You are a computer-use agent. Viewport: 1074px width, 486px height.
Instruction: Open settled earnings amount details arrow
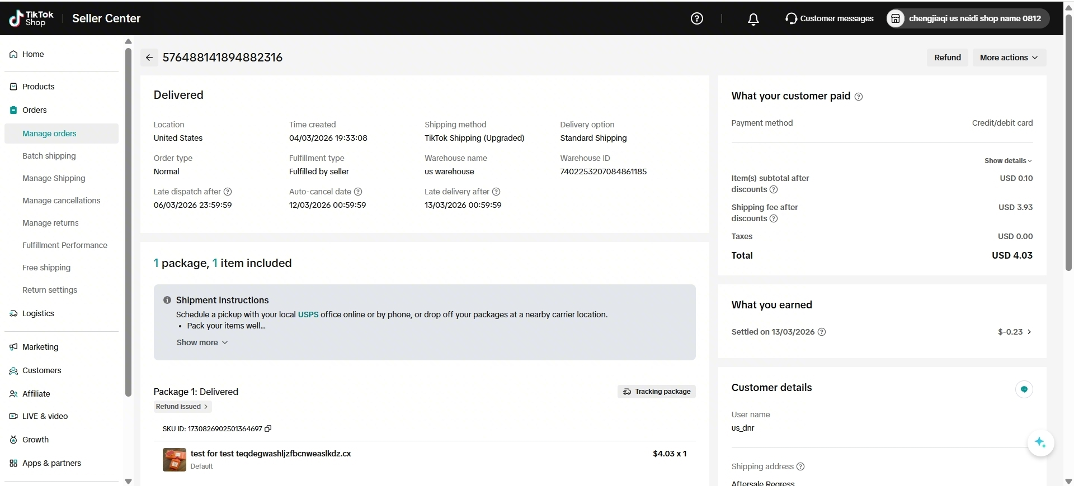tap(1029, 332)
